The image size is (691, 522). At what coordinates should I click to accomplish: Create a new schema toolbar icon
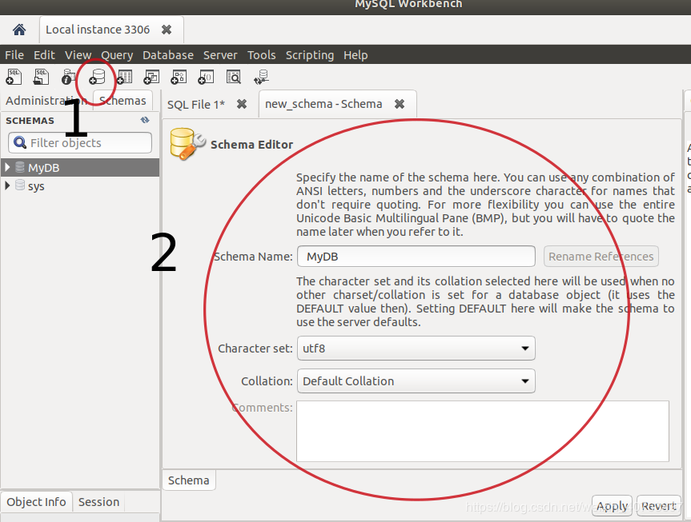(97, 77)
